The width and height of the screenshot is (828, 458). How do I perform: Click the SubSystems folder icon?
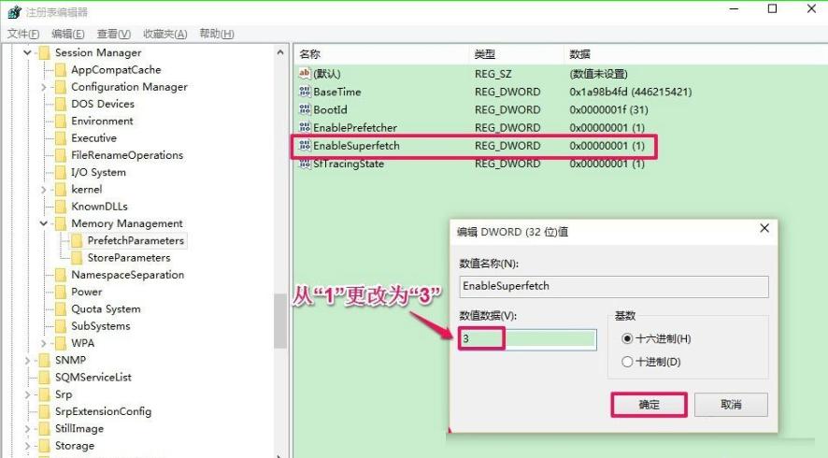click(62, 326)
